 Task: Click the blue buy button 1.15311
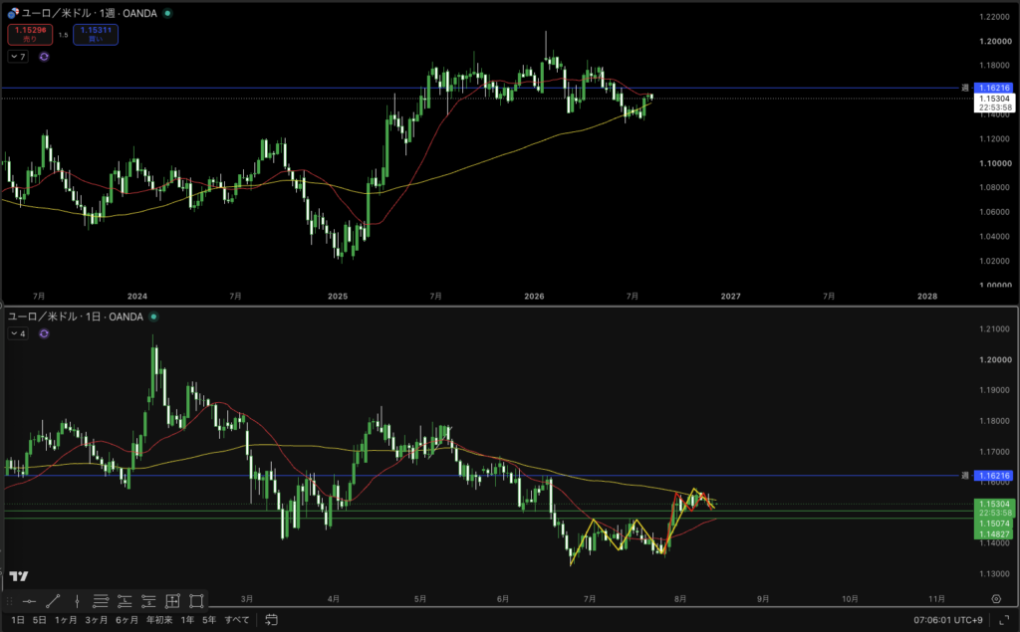tap(96, 35)
